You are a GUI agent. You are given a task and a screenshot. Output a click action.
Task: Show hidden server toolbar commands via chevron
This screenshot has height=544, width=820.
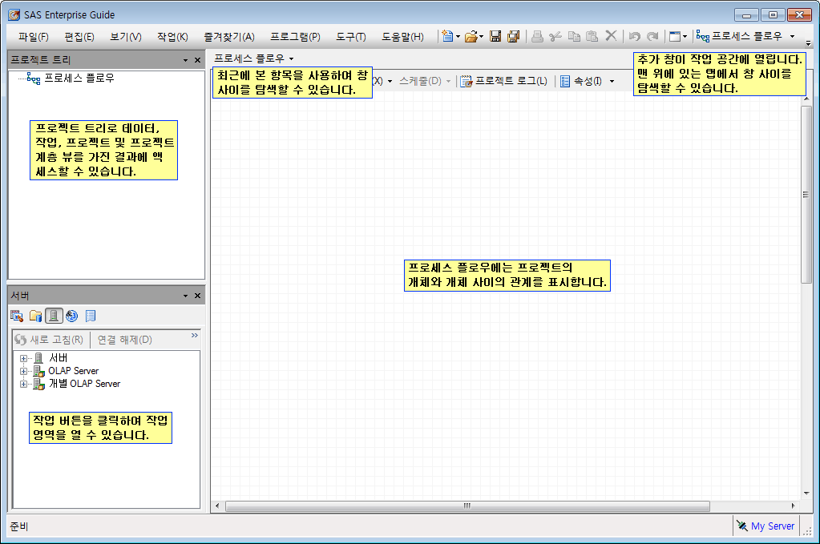click(194, 336)
